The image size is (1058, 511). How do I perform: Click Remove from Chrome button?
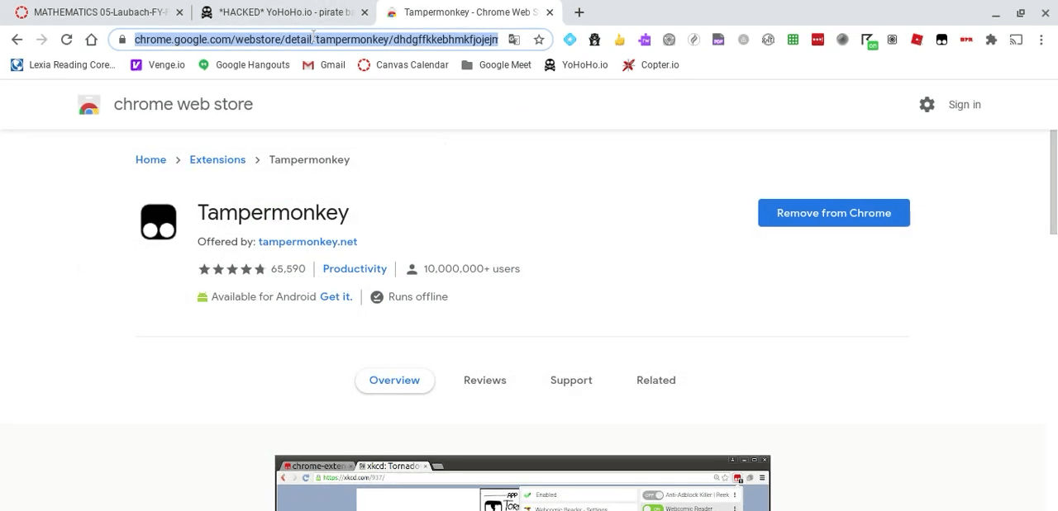click(x=834, y=213)
